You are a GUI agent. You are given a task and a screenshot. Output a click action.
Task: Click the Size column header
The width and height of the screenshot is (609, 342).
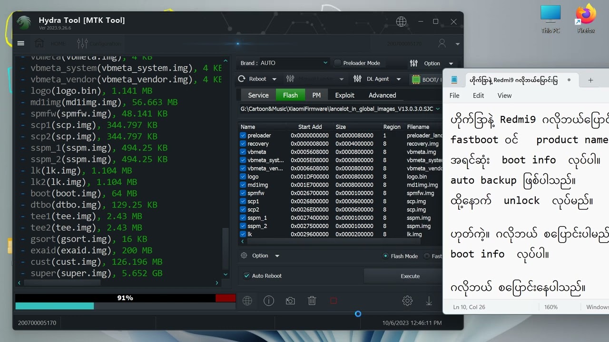coord(341,127)
